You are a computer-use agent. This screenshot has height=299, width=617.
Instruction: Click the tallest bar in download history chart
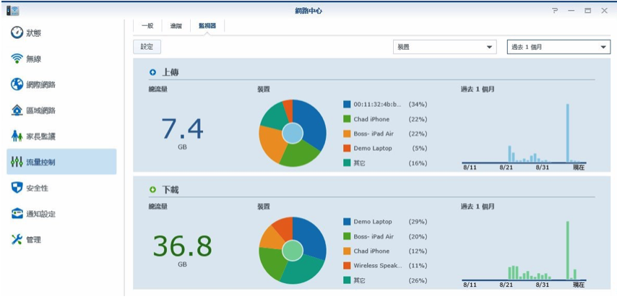(568, 250)
